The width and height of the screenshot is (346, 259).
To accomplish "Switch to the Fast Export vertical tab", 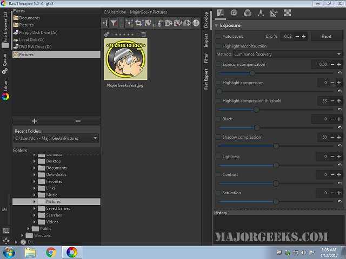I will 206,79.
